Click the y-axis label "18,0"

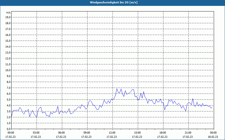[x=8, y=23]
